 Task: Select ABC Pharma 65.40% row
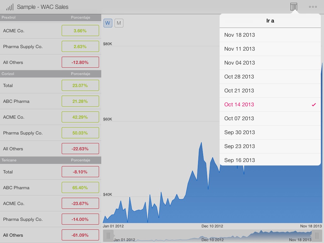pos(51,188)
